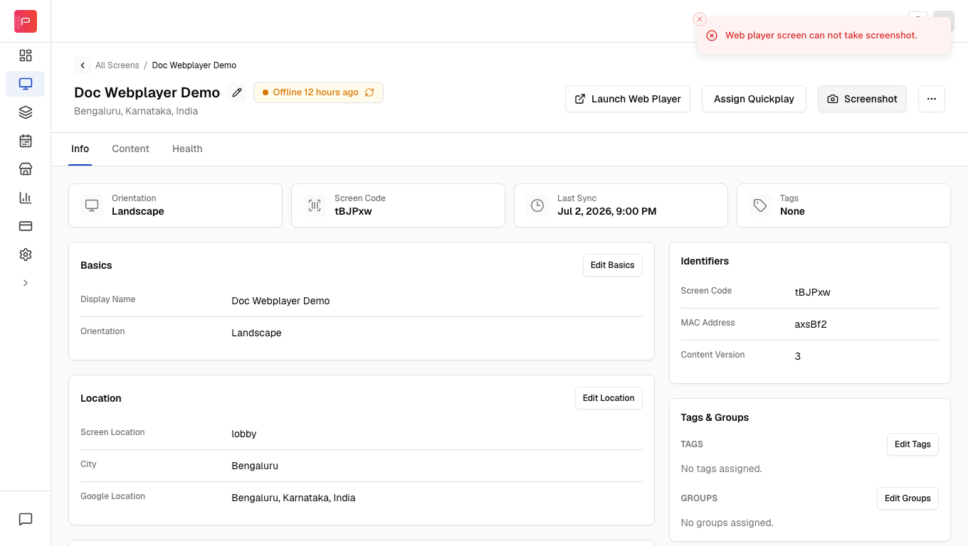Image resolution: width=968 pixels, height=546 pixels.
Task: Switch to the Info tab
Action: coord(80,149)
